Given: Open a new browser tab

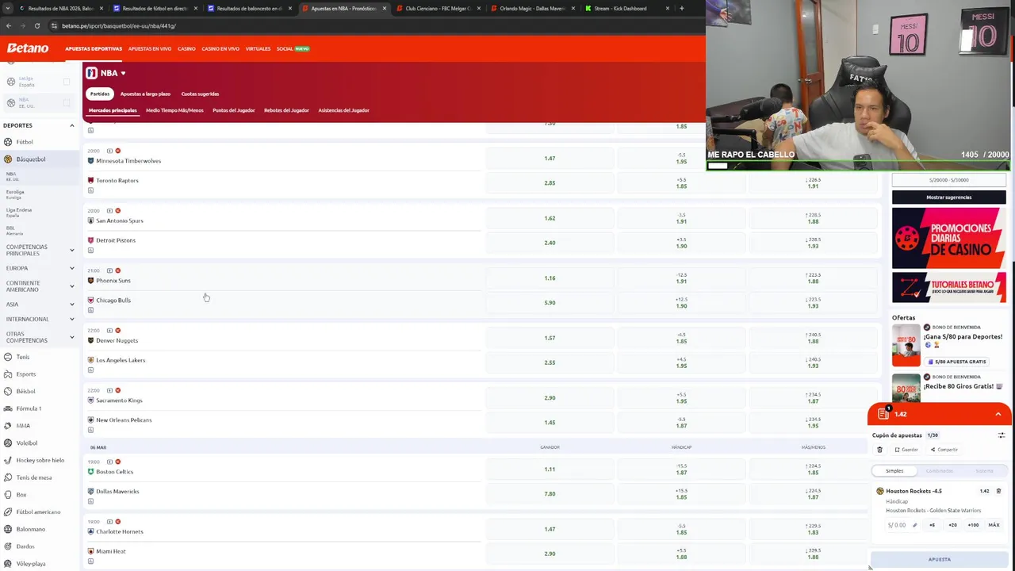Looking at the screenshot, I should [x=681, y=8].
